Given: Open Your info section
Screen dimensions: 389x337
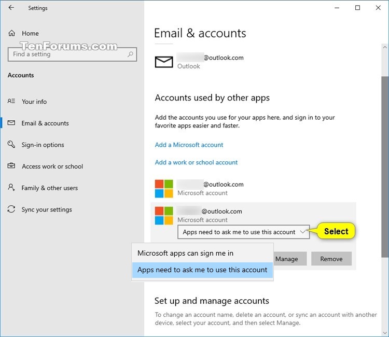Looking at the screenshot, I should (x=34, y=102).
